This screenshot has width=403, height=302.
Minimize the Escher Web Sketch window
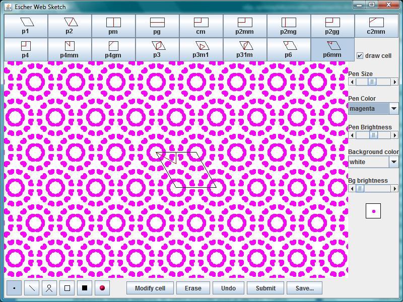[x=360, y=5]
